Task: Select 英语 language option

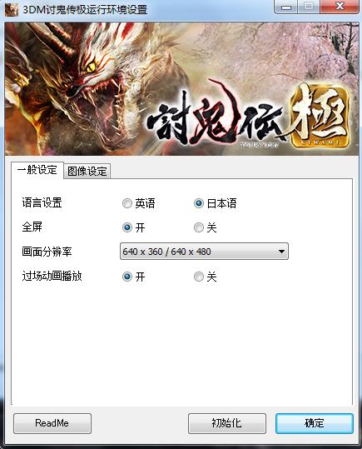Action: tap(139, 203)
